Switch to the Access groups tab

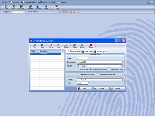point(100,51)
